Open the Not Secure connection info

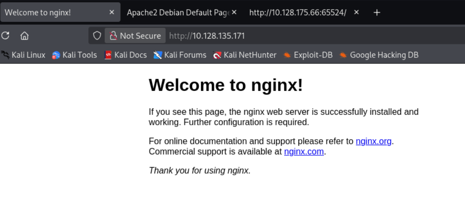click(x=135, y=36)
